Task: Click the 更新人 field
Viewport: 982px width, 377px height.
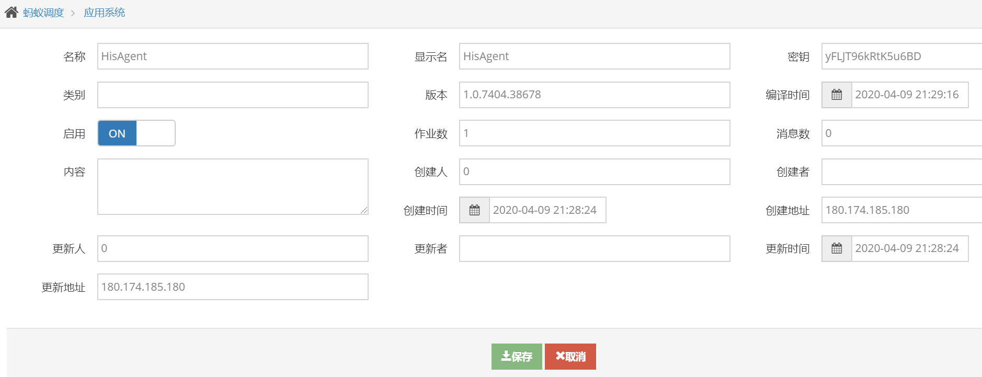Action: coord(233,248)
